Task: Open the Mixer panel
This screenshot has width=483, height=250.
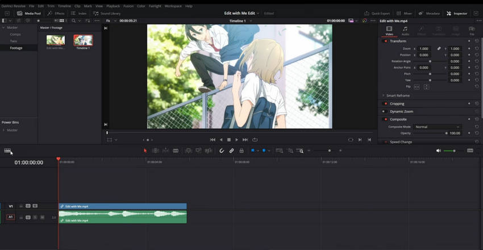Action: [x=404, y=14]
